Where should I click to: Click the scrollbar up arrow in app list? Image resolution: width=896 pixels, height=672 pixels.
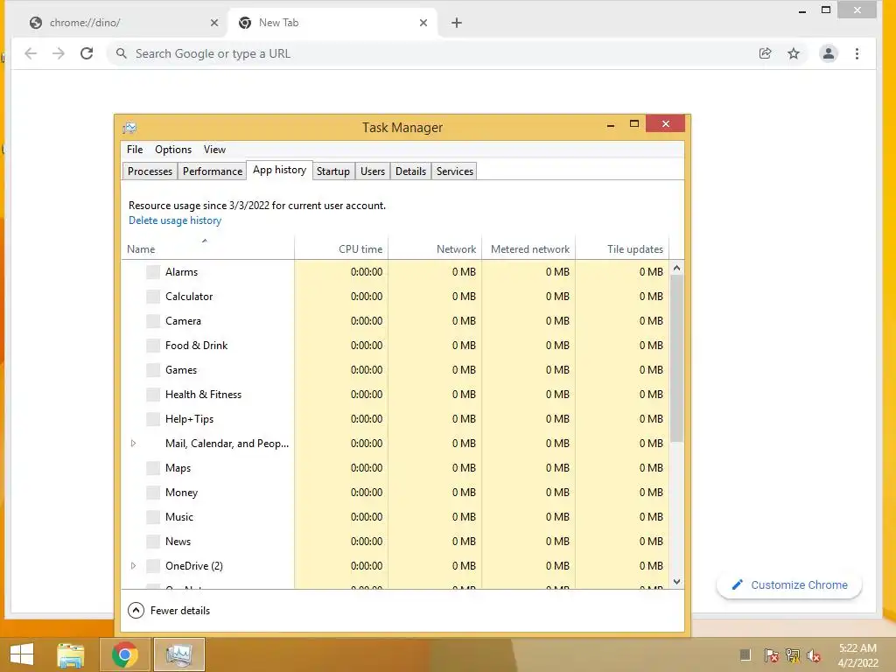point(676,268)
